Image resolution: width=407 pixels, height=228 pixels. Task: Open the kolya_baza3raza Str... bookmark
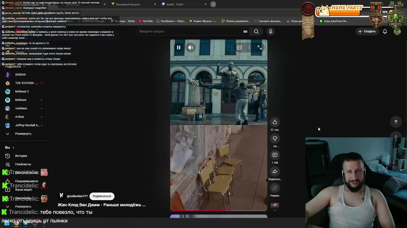(334, 21)
